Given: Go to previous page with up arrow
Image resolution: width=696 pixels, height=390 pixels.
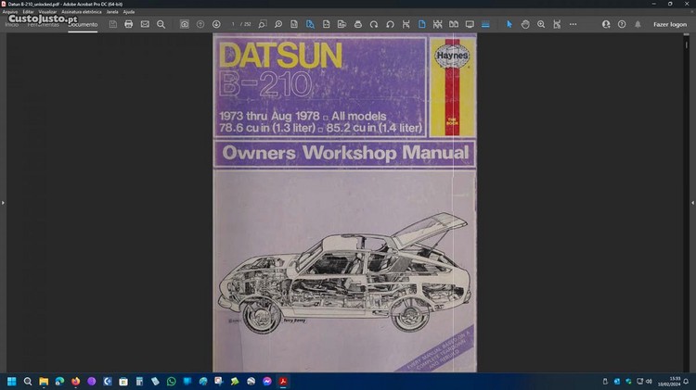Looking at the screenshot, I should tap(200, 24).
